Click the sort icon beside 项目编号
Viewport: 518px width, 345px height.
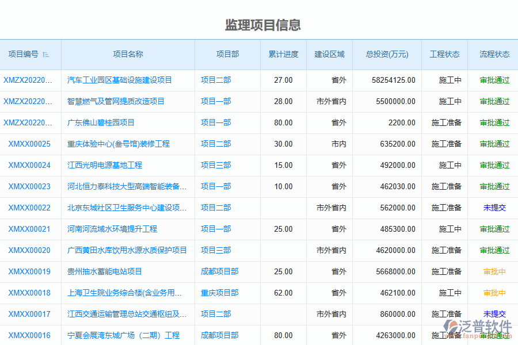click(46, 55)
